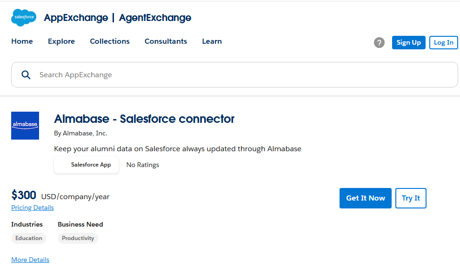Screen dimensions: 460x268
Task: Click the Salesforce cloud logo
Action: coord(23,18)
